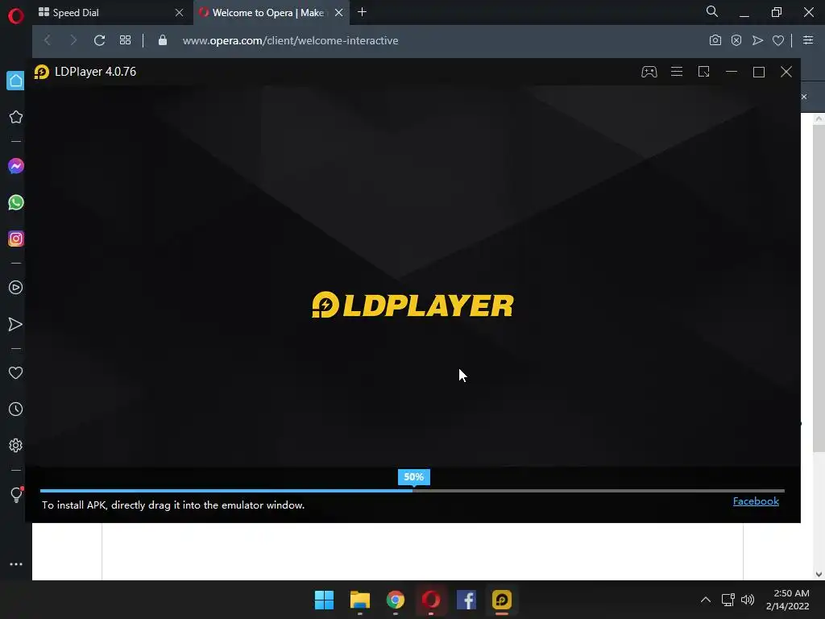825x619 pixels.
Task: Open volume control in system tray
Action: (748, 600)
